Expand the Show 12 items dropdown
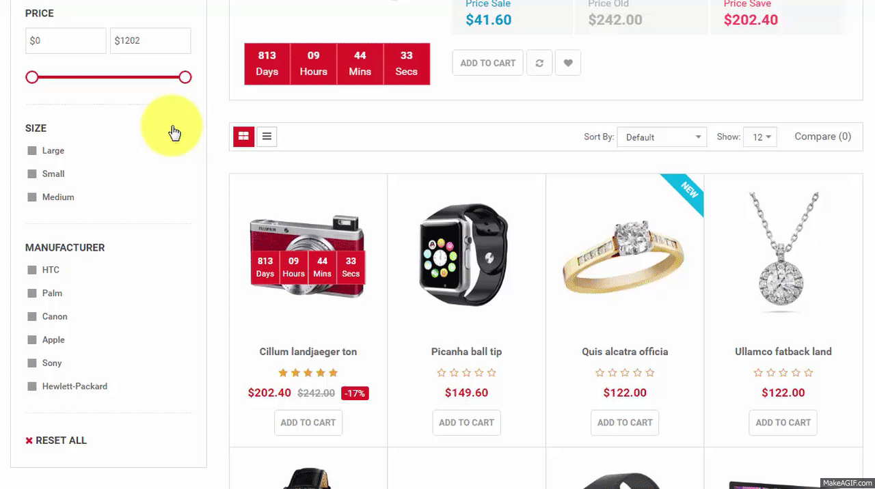Screen dimensions: 875x489 pyautogui.click(x=760, y=137)
